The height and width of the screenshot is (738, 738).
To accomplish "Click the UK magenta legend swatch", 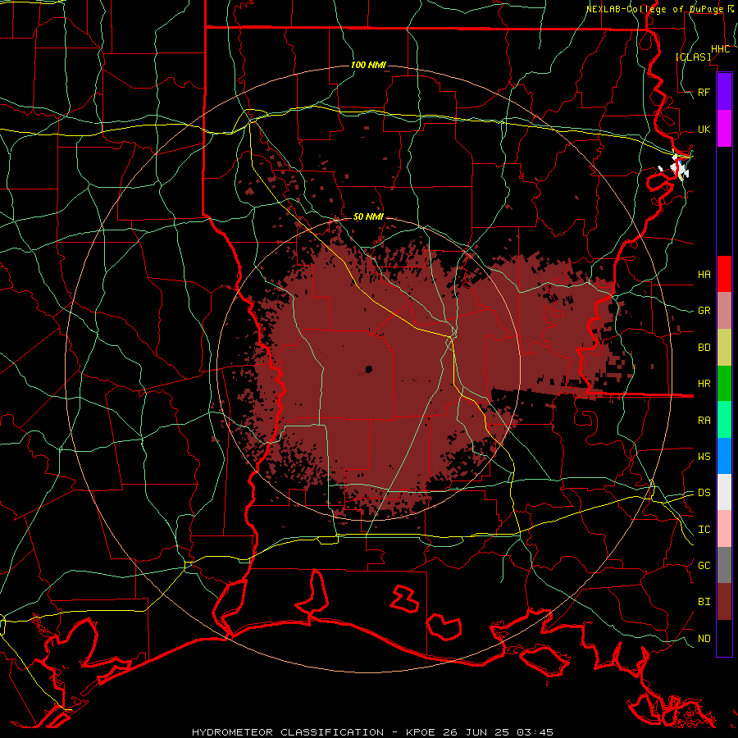I will 724,129.
